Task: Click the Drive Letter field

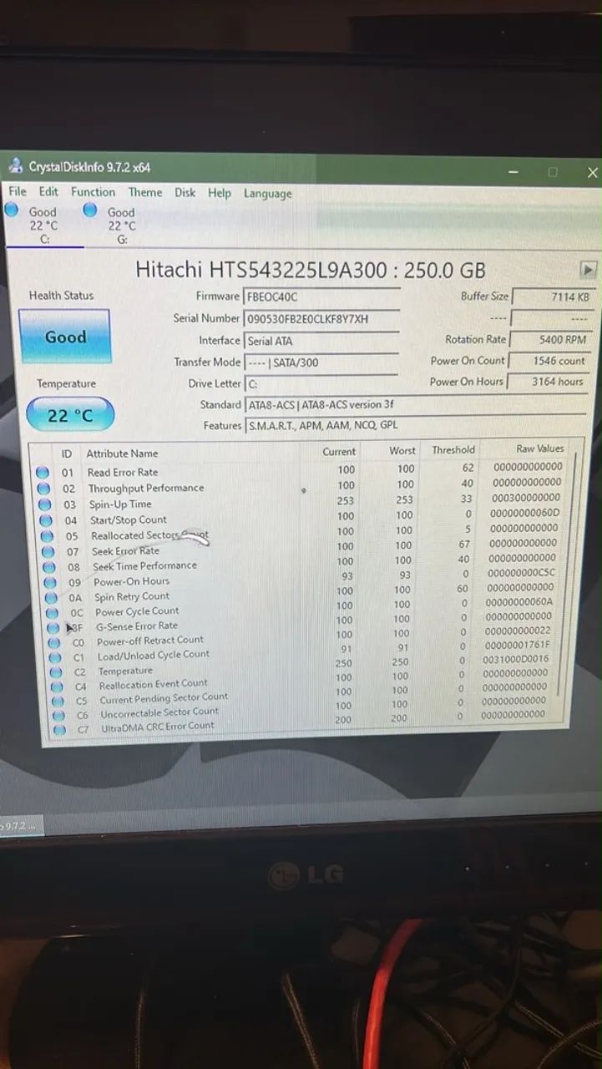Action: (321, 383)
